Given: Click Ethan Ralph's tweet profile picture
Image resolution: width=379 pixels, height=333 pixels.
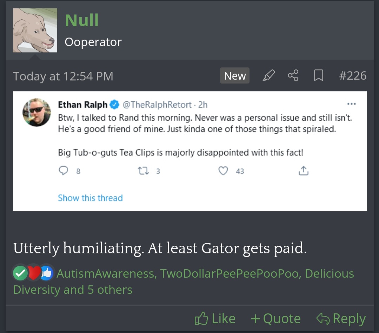Looking at the screenshot, I should [x=36, y=112].
